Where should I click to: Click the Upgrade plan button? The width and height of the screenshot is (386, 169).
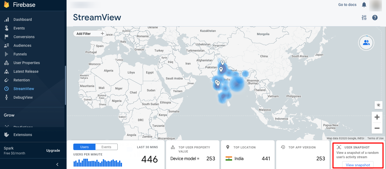coord(53,151)
